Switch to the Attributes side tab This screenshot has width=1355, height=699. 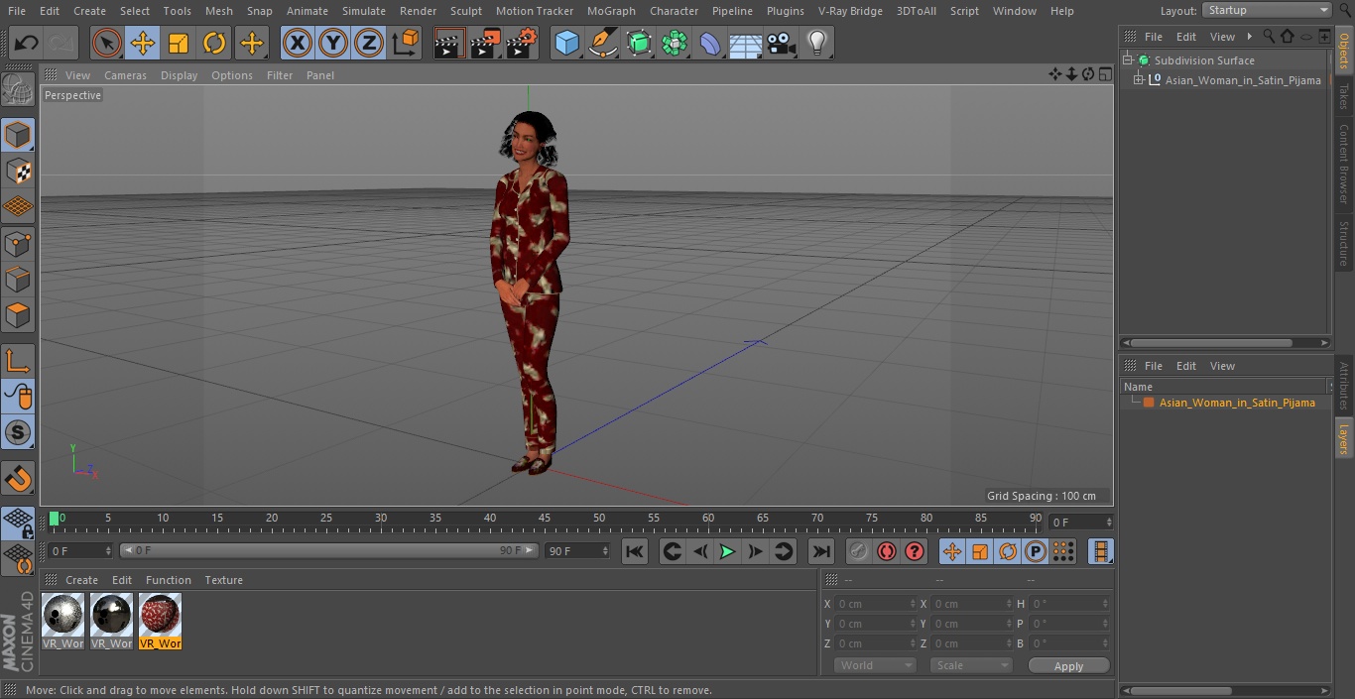pos(1344,386)
